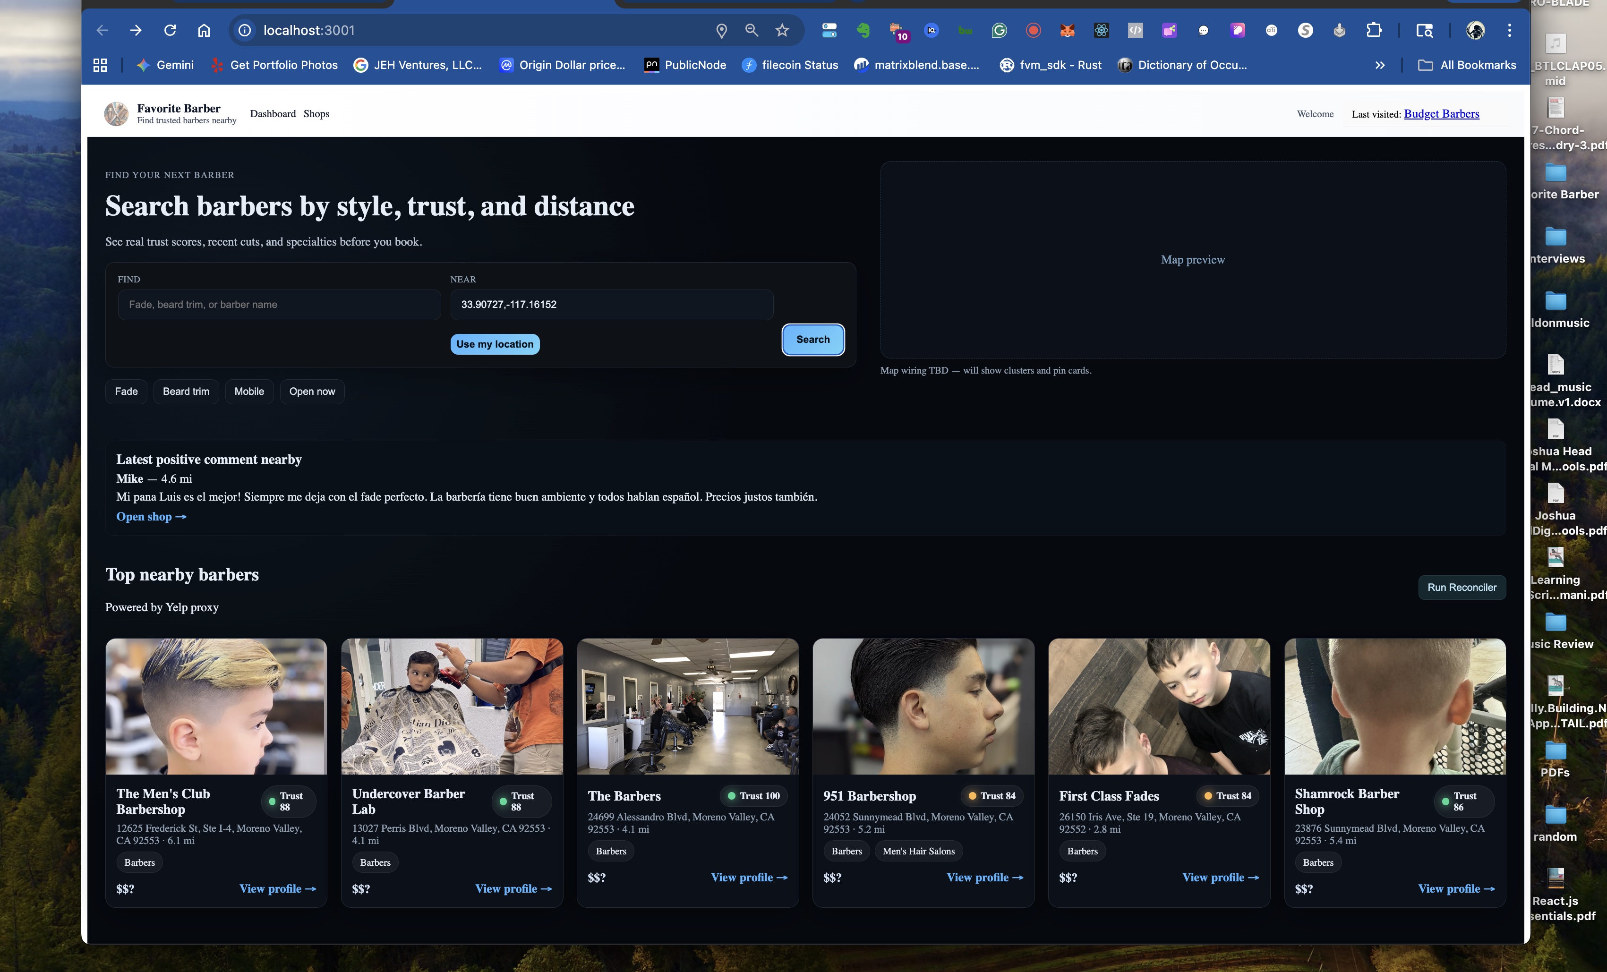Click the location pin icon in address bar
This screenshot has width=1607, height=972.
(x=721, y=30)
